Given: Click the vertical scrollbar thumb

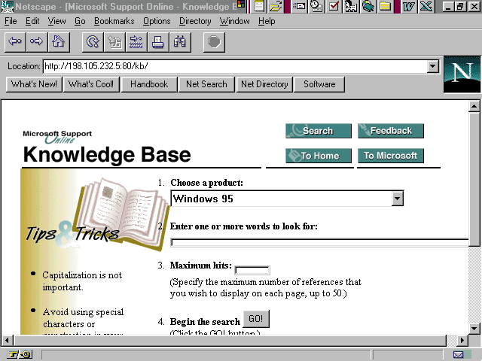Looking at the screenshot, I should click(x=474, y=179).
